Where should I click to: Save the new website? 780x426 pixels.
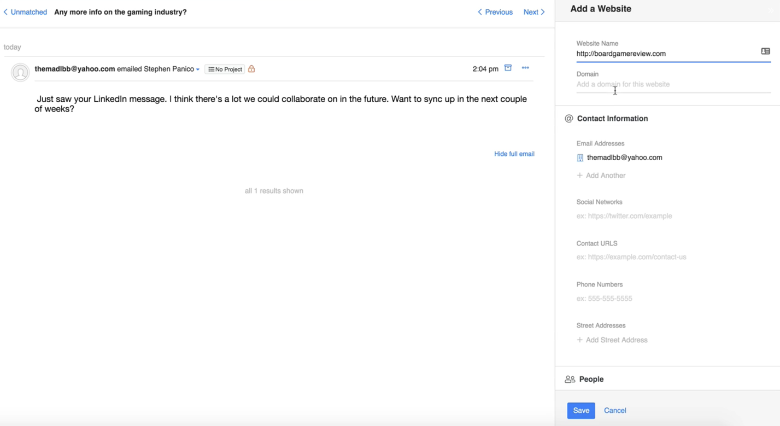(x=580, y=410)
